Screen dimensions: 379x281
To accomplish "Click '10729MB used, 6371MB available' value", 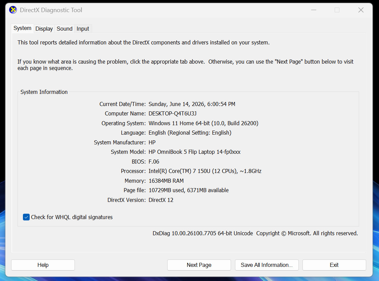I will tap(188, 190).
